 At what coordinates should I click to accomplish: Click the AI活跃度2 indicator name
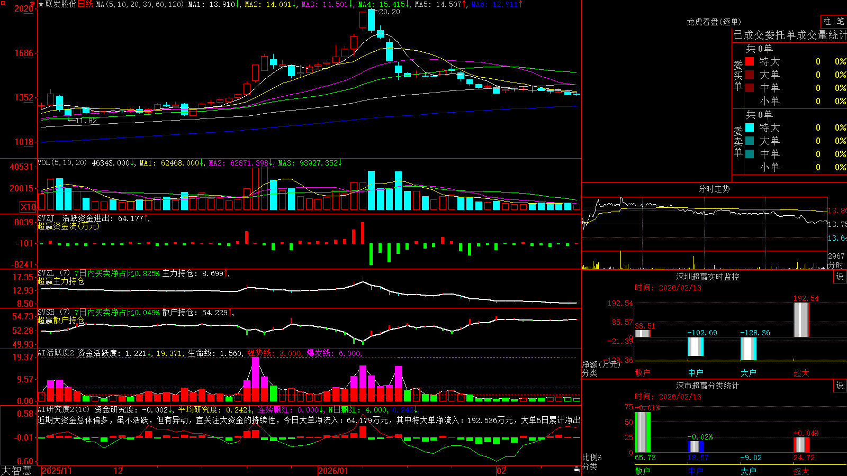point(56,353)
